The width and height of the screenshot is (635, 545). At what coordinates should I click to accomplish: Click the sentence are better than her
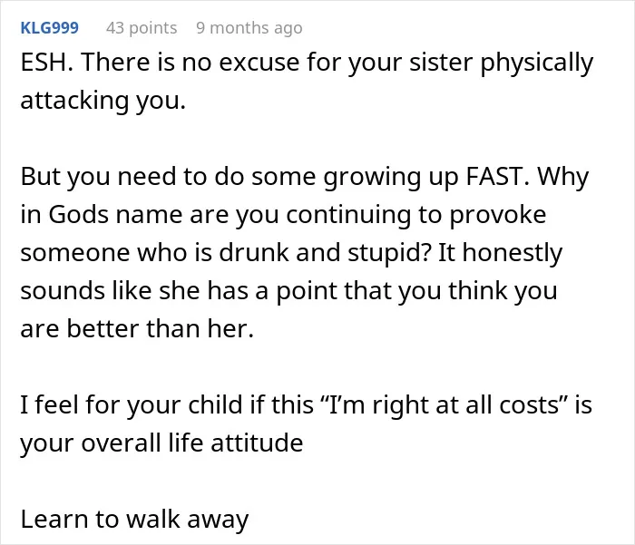[137, 329]
